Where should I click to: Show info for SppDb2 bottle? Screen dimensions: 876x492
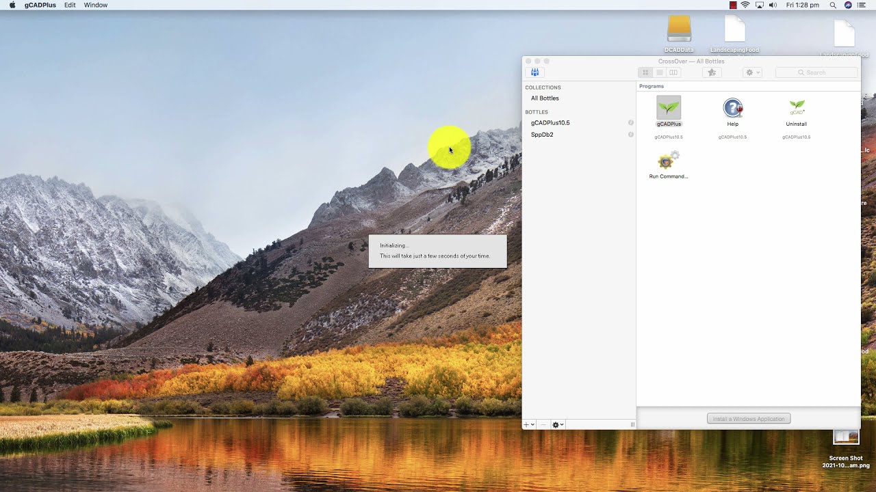pos(631,135)
